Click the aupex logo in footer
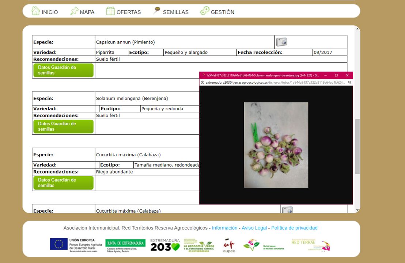Screen dimensions: 405x263 point(229,245)
